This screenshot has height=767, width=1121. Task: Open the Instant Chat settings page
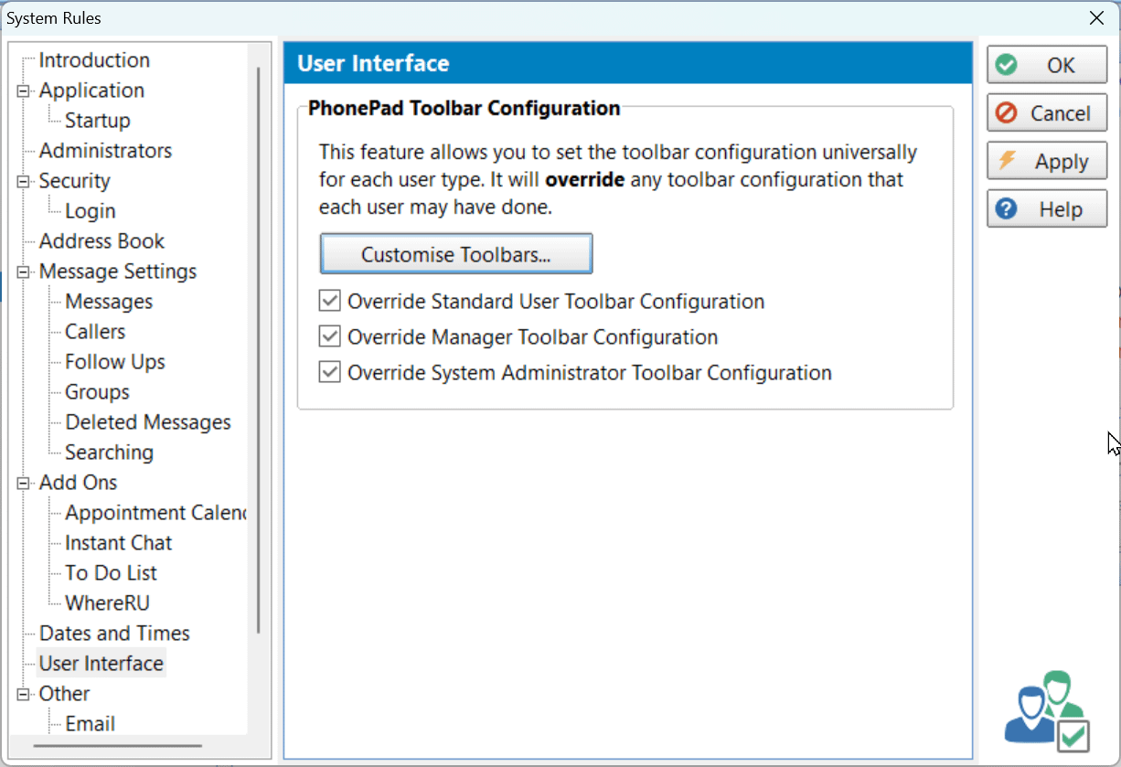click(118, 543)
